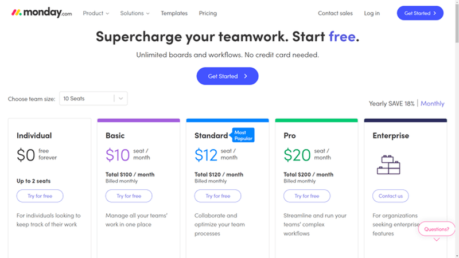Click the Contact sales link
Image resolution: width=459 pixels, height=258 pixels.
(335, 13)
